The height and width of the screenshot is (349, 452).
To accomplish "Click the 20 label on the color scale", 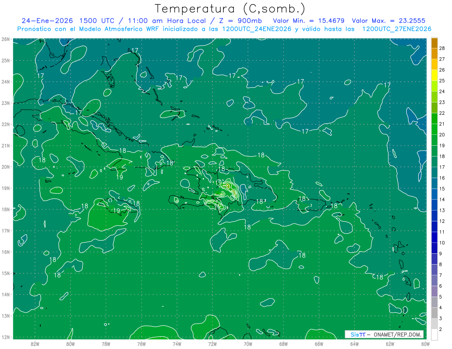I will click(x=442, y=134).
